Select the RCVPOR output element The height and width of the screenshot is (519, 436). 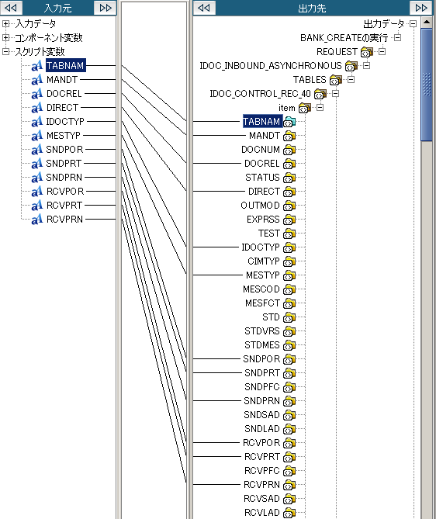261,443
